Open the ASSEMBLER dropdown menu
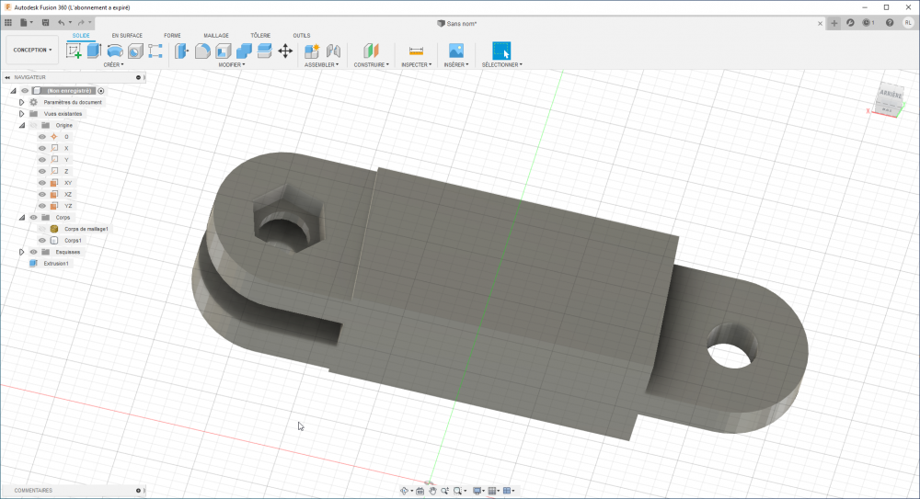Image resolution: width=920 pixels, height=499 pixels. (x=321, y=64)
